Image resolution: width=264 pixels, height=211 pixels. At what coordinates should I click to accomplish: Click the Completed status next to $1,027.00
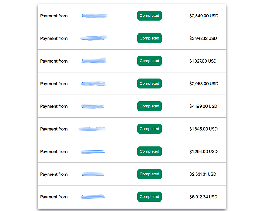click(x=149, y=61)
